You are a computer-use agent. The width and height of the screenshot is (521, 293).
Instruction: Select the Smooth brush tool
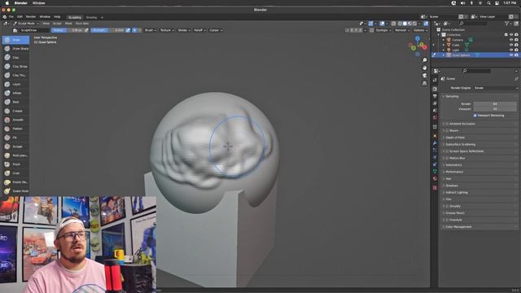[x=15, y=120]
